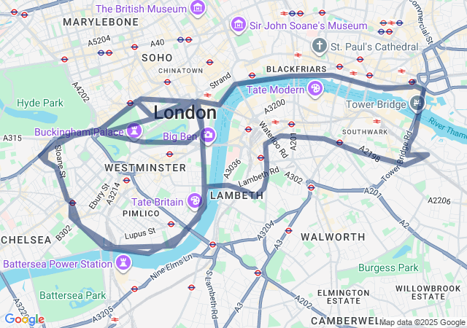Viewport: 467px width, 328px height.
Task: Open Battersea Power Station pin
Action: pos(123,263)
